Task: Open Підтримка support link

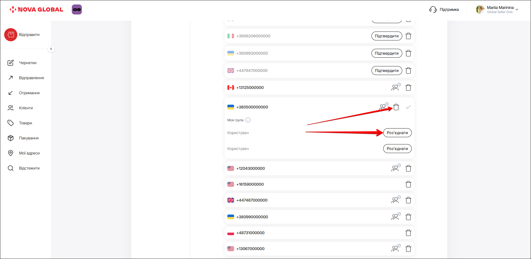Action: point(444,9)
